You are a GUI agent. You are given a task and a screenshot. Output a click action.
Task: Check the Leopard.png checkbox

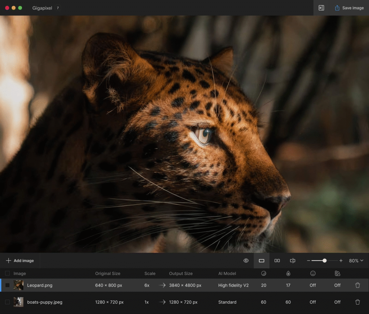(8, 285)
